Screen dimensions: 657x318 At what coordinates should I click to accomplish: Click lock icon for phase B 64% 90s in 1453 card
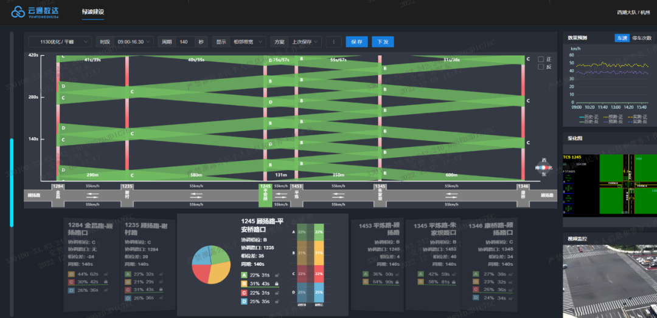click(398, 282)
